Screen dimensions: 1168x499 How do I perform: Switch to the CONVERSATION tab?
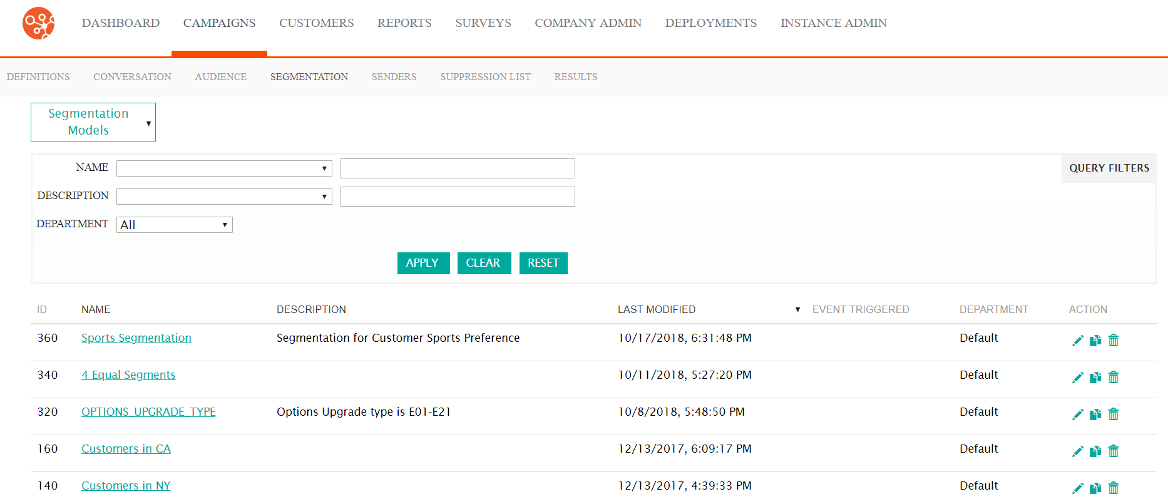point(132,77)
